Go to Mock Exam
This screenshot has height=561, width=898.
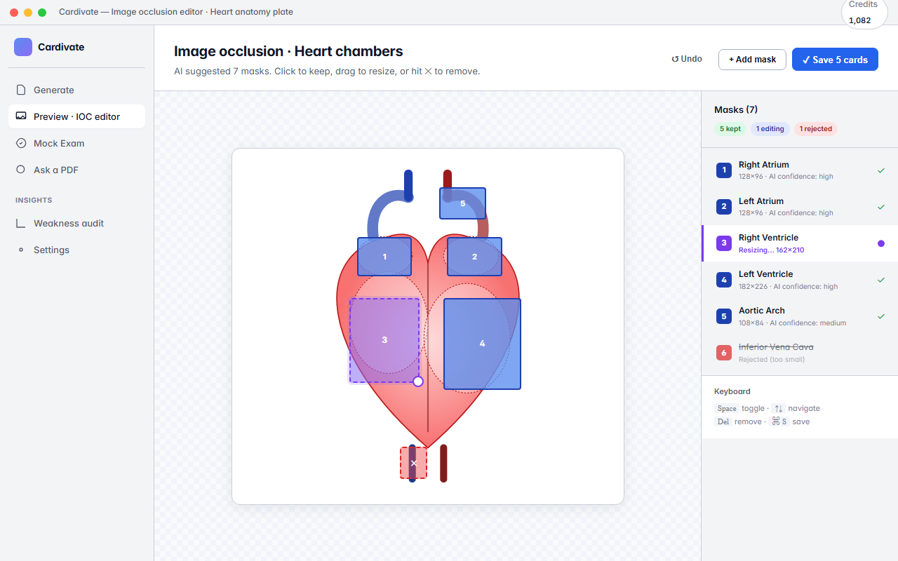(76, 143)
